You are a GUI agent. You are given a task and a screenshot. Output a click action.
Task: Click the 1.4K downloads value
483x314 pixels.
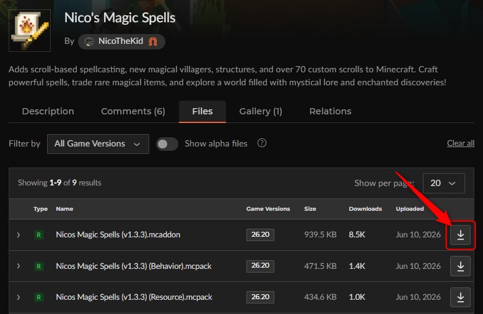357,266
